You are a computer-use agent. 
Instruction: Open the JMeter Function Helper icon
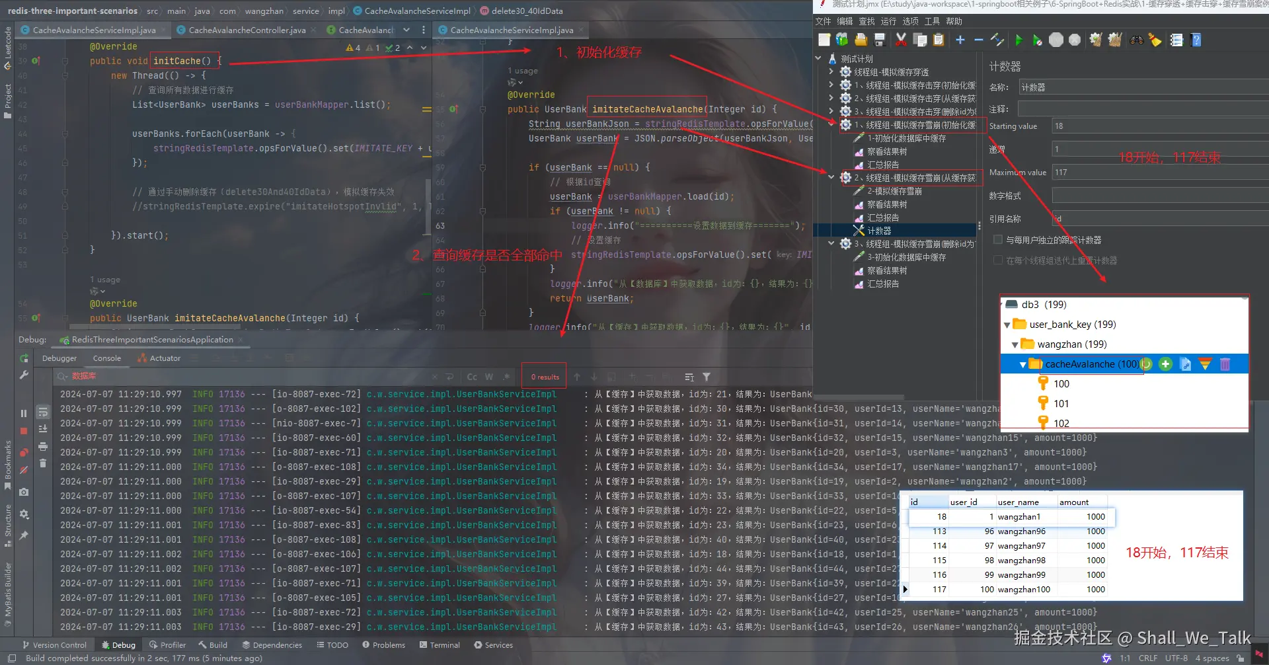pyautogui.click(x=1176, y=40)
